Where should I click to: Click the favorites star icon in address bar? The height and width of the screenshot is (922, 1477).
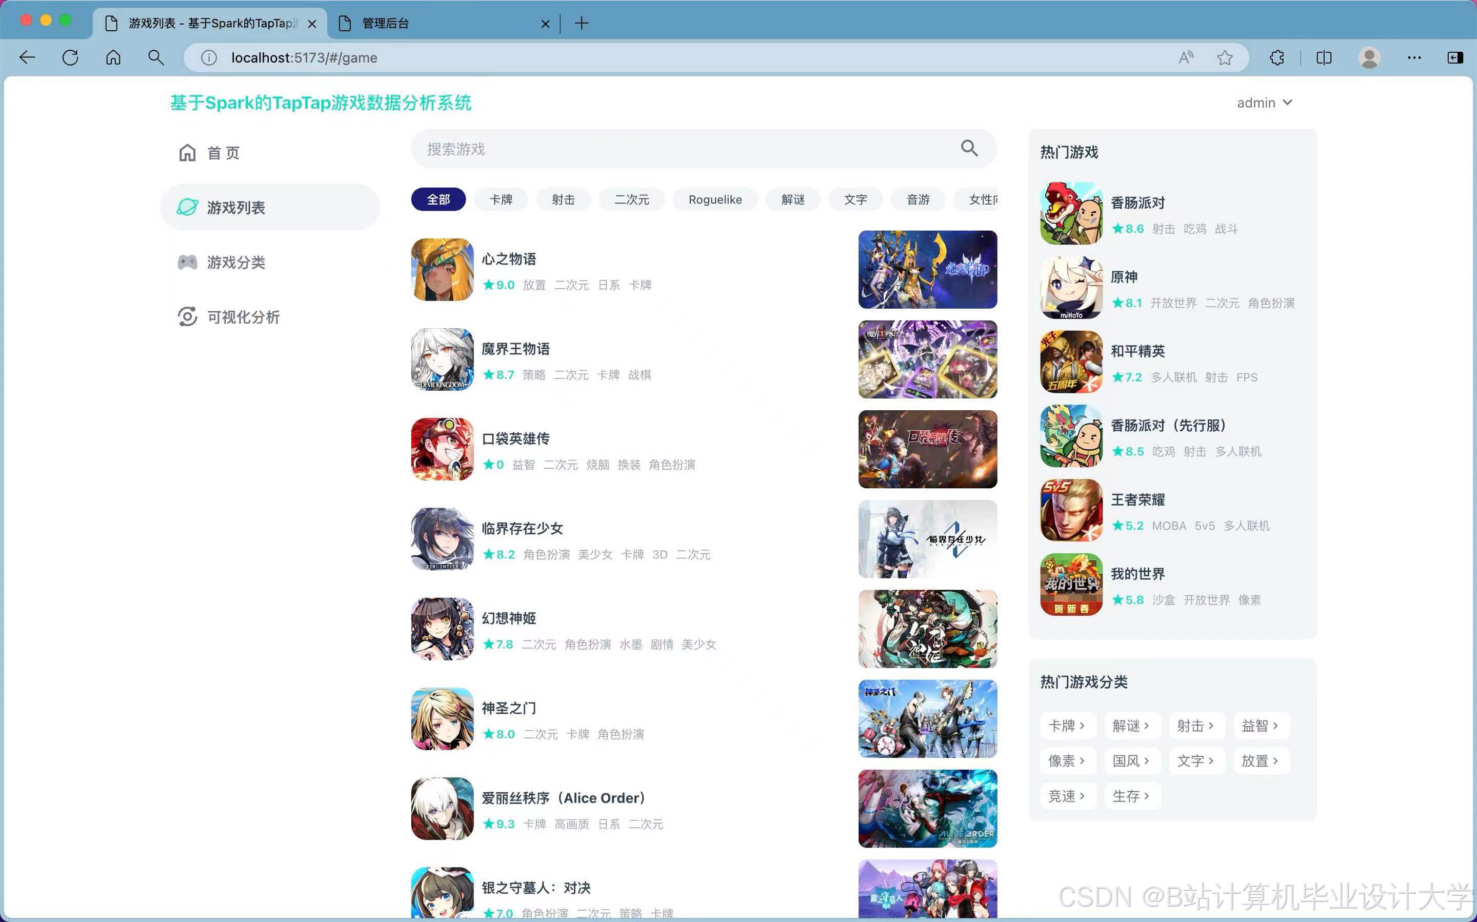[1225, 58]
